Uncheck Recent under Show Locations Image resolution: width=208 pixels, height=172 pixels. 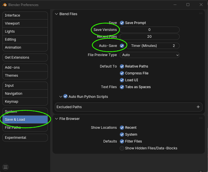pyautogui.click(x=122, y=128)
